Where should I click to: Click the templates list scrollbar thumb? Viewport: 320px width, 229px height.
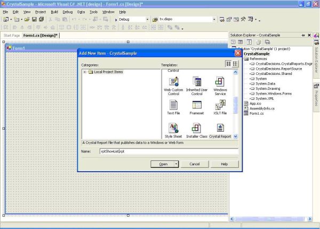[235, 105]
